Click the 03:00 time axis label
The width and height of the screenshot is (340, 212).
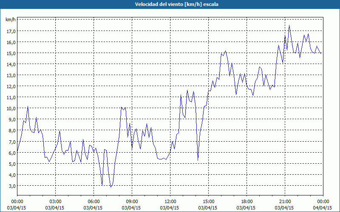[x=56, y=202]
